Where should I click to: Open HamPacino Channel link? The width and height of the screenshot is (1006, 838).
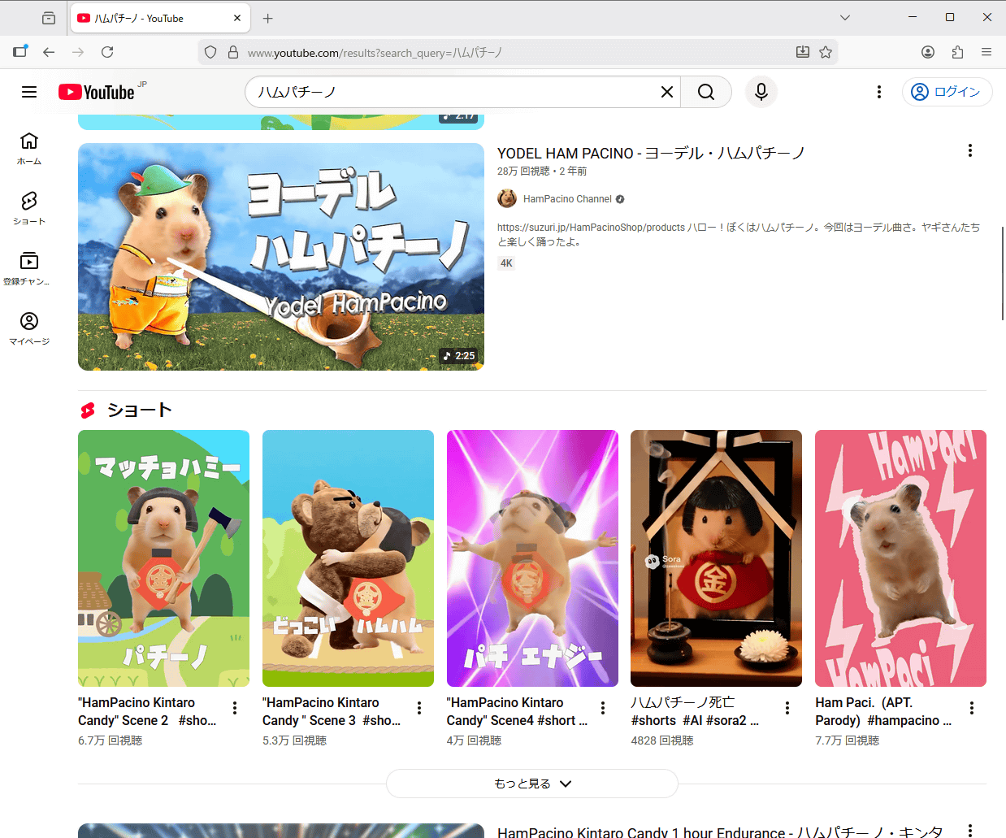(x=567, y=199)
